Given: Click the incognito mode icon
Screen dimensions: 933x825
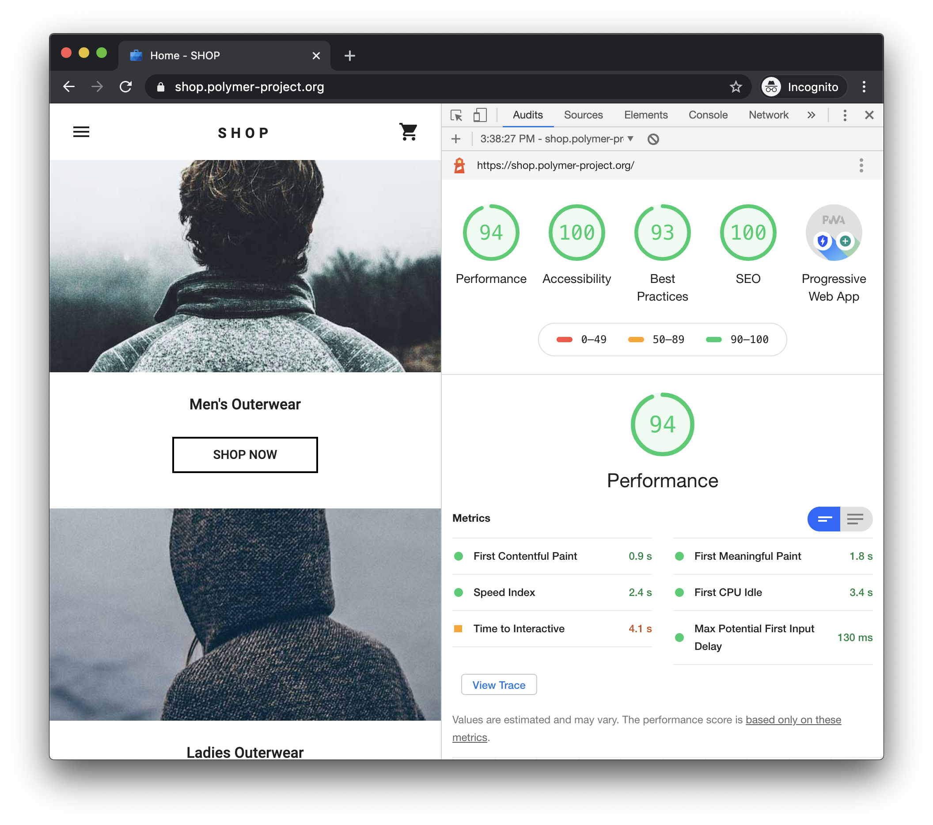Looking at the screenshot, I should click(x=771, y=87).
